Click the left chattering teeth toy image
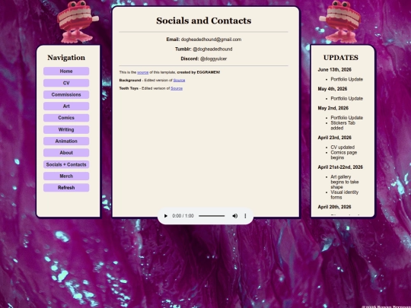 coord(77,22)
